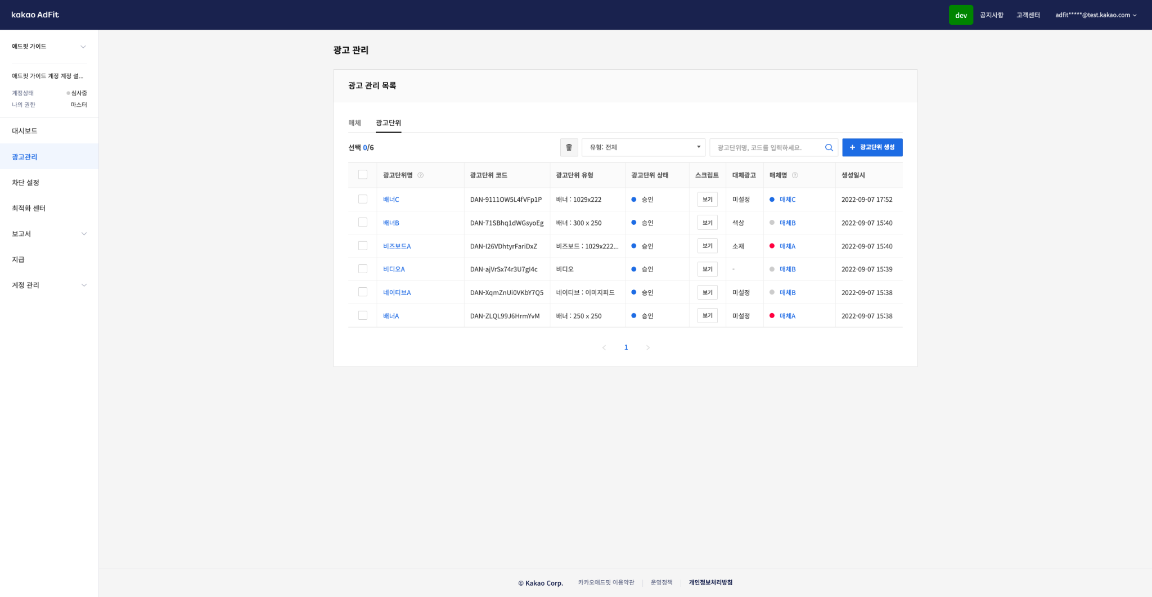Go to previous page arrow

[x=604, y=348]
